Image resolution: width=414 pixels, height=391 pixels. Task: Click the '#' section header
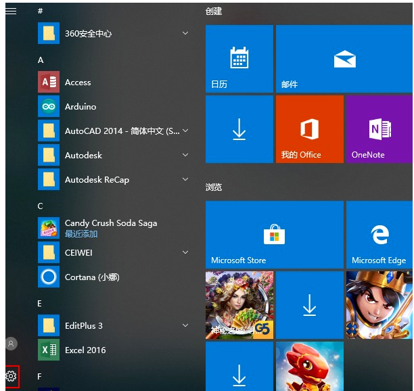click(x=40, y=11)
